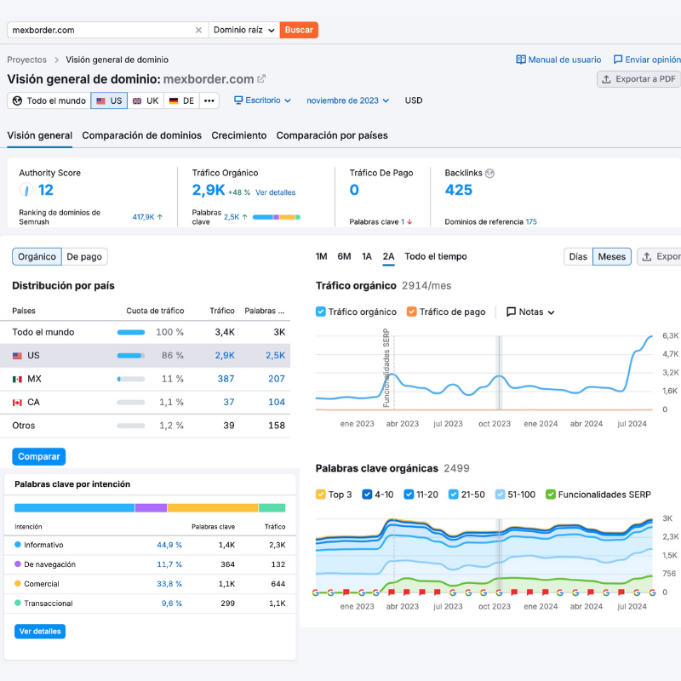This screenshot has height=681, width=681.
Task: Click keyword distribution color bar in overview
Action: (x=276, y=217)
